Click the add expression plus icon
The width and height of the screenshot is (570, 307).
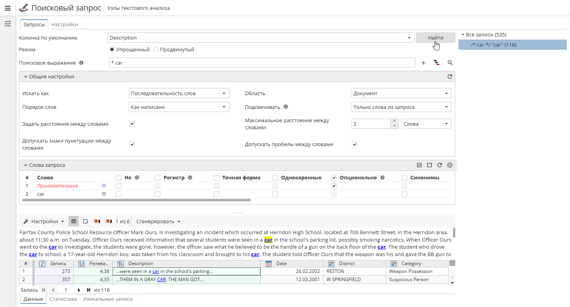click(x=424, y=63)
